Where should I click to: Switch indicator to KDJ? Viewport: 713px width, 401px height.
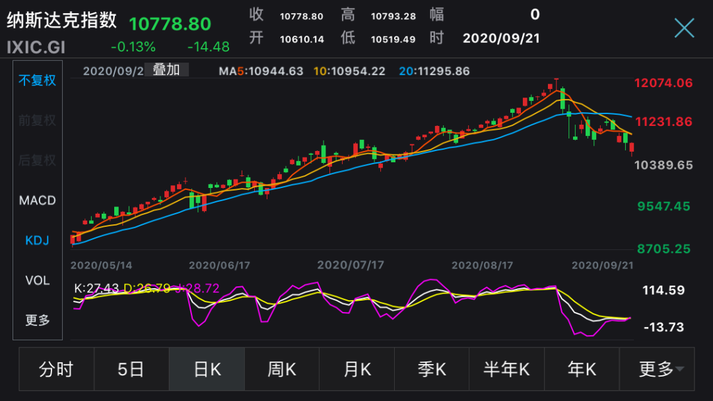37,240
